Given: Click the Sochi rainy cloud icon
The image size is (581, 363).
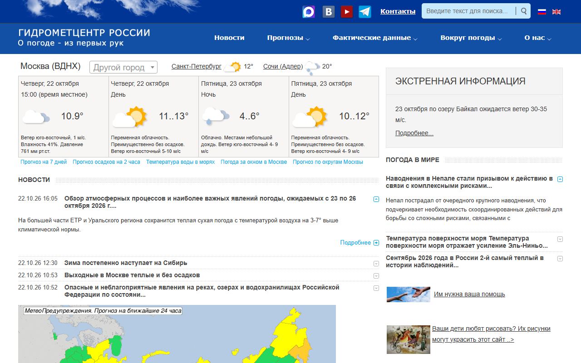Looking at the screenshot, I should click(312, 68).
